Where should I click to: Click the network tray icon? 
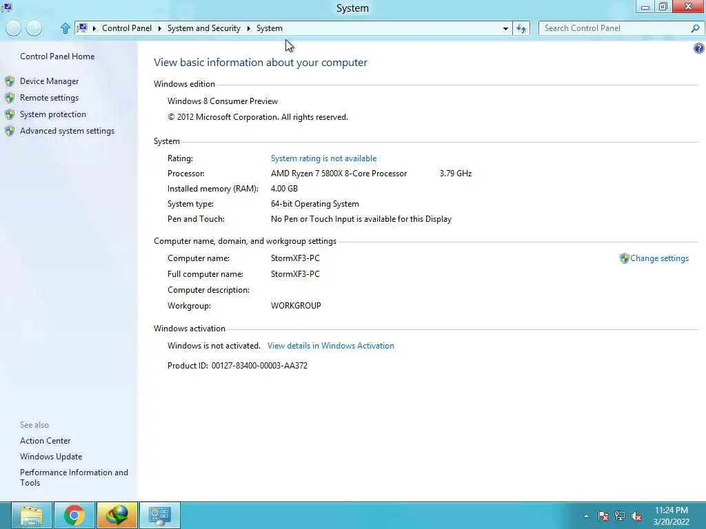(620, 516)
